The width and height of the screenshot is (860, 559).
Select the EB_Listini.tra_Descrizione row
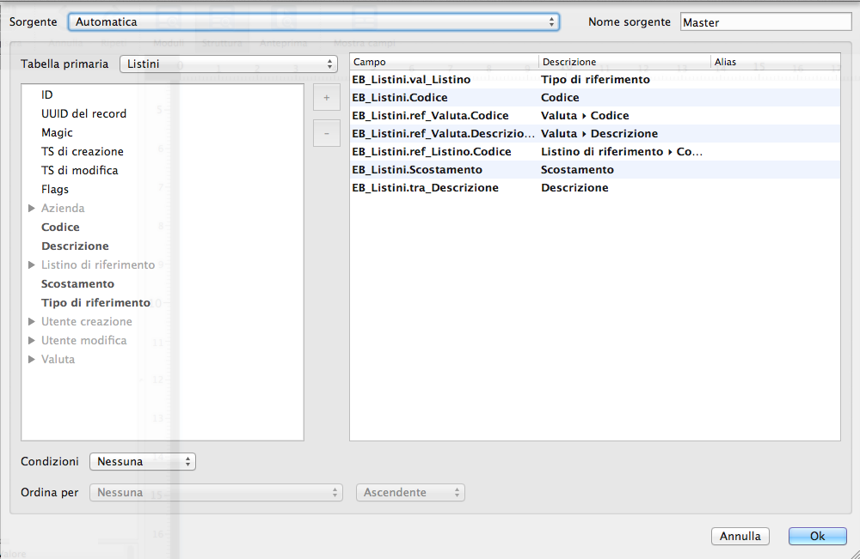pos(425,188)
